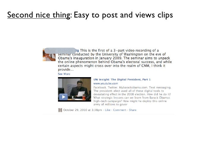The width and height of the screenshot is (216, 162).
Task: Open the October 29, 2010 timestamp
Action: point(82,110)
